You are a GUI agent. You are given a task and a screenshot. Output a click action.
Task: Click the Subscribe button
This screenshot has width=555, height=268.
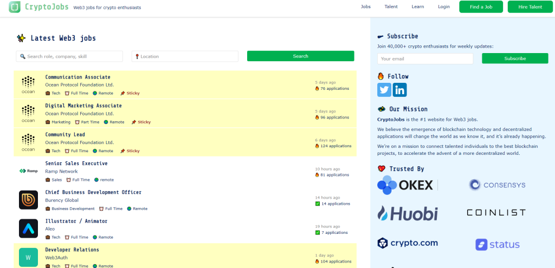tap(515, 58)
